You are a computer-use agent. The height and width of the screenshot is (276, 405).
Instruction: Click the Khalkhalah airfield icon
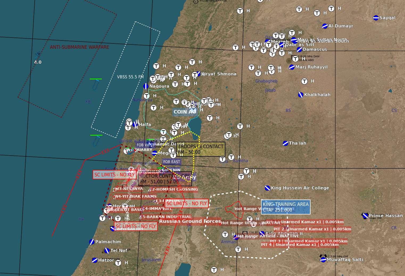click(x=300, y=95)
